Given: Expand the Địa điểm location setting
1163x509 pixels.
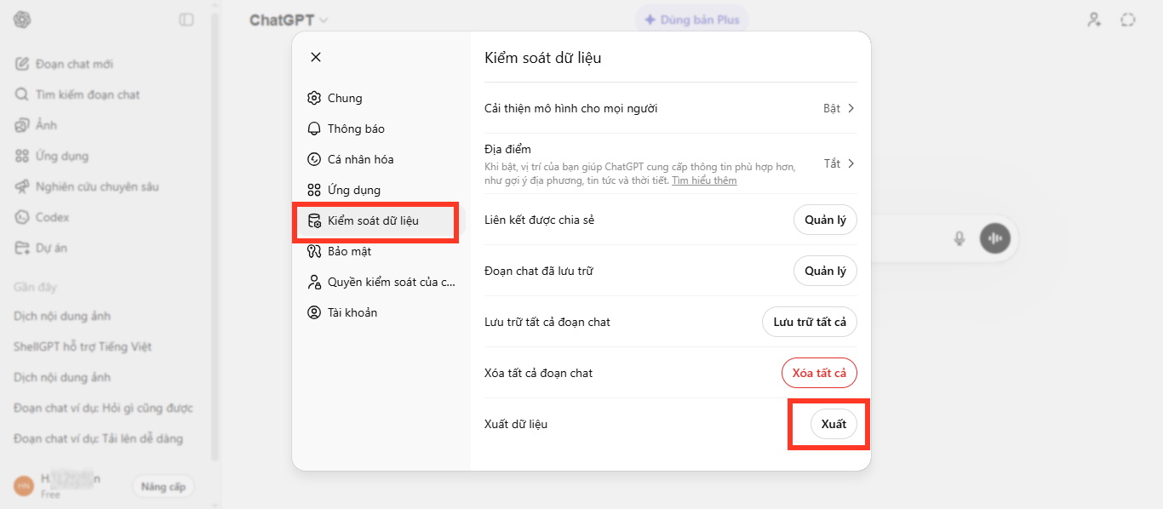Looking at the screenshot, I should click(839, 163).
